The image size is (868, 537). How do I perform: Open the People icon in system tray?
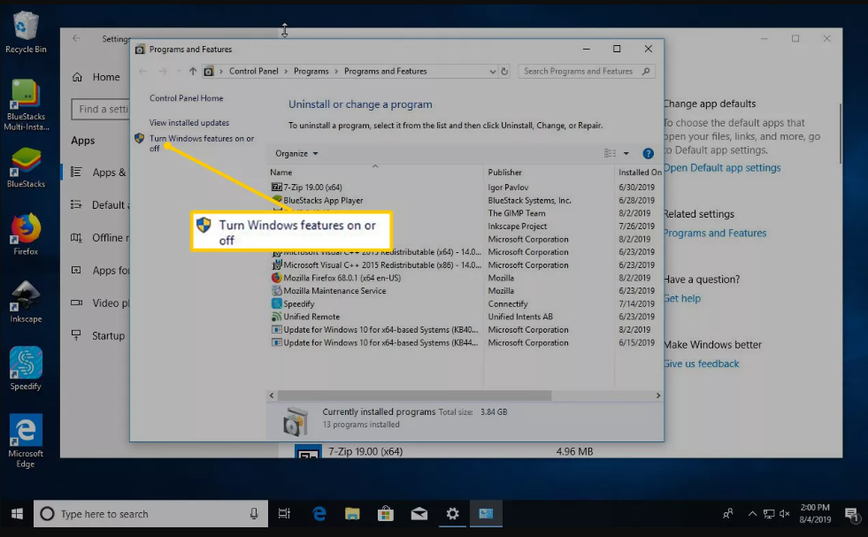pyautogui.click(x=728, y=514)
